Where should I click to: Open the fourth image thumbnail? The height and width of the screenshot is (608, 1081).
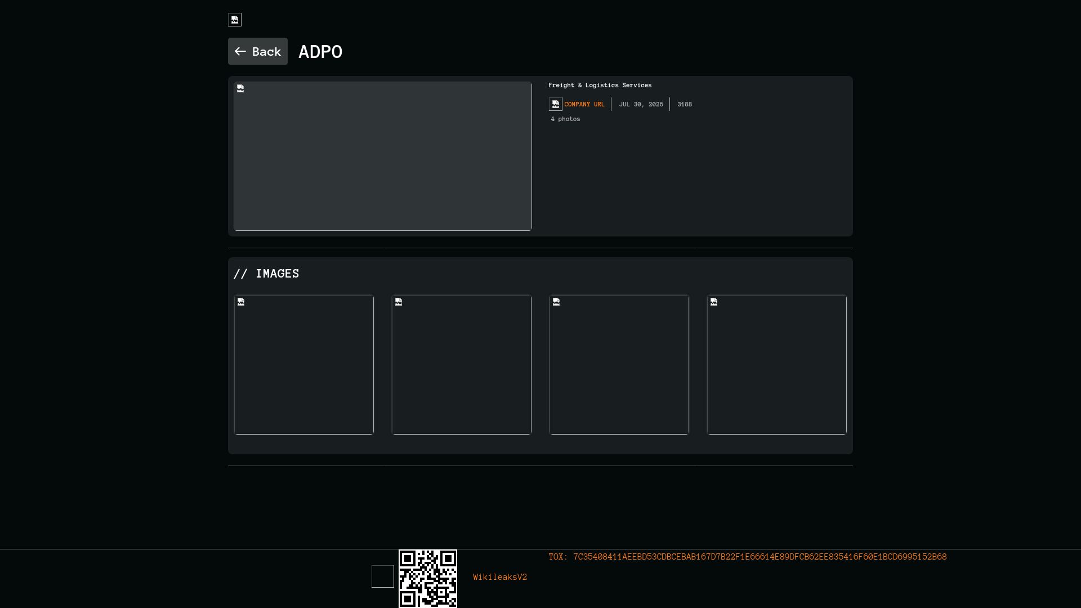[777, 365]
